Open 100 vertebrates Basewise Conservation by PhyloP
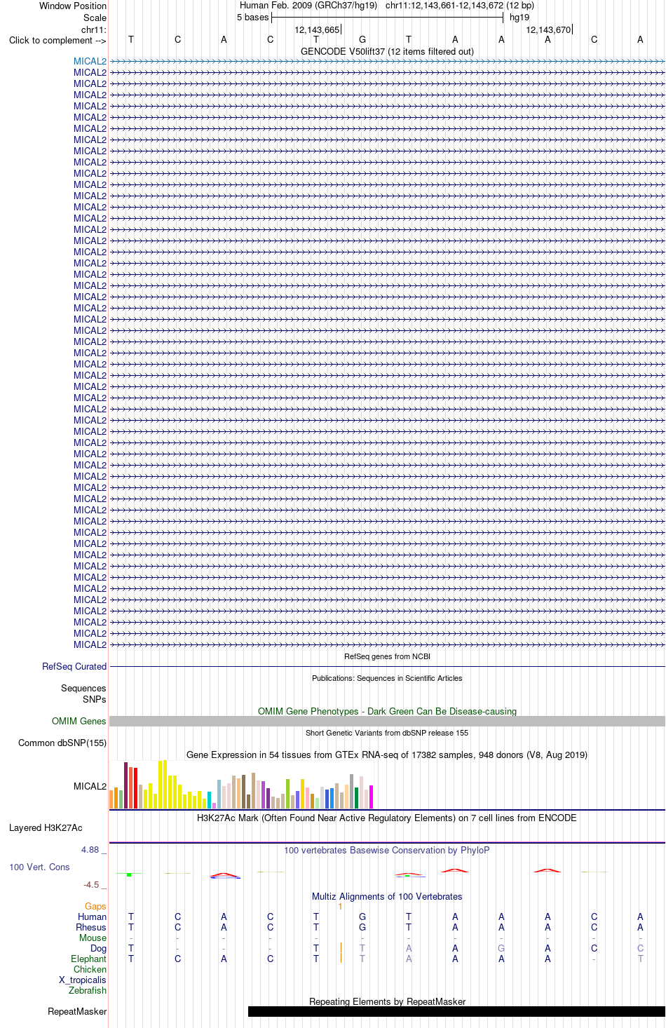Image resolution: width=666 pixels, height=1028 pixels. pos(387,850)
